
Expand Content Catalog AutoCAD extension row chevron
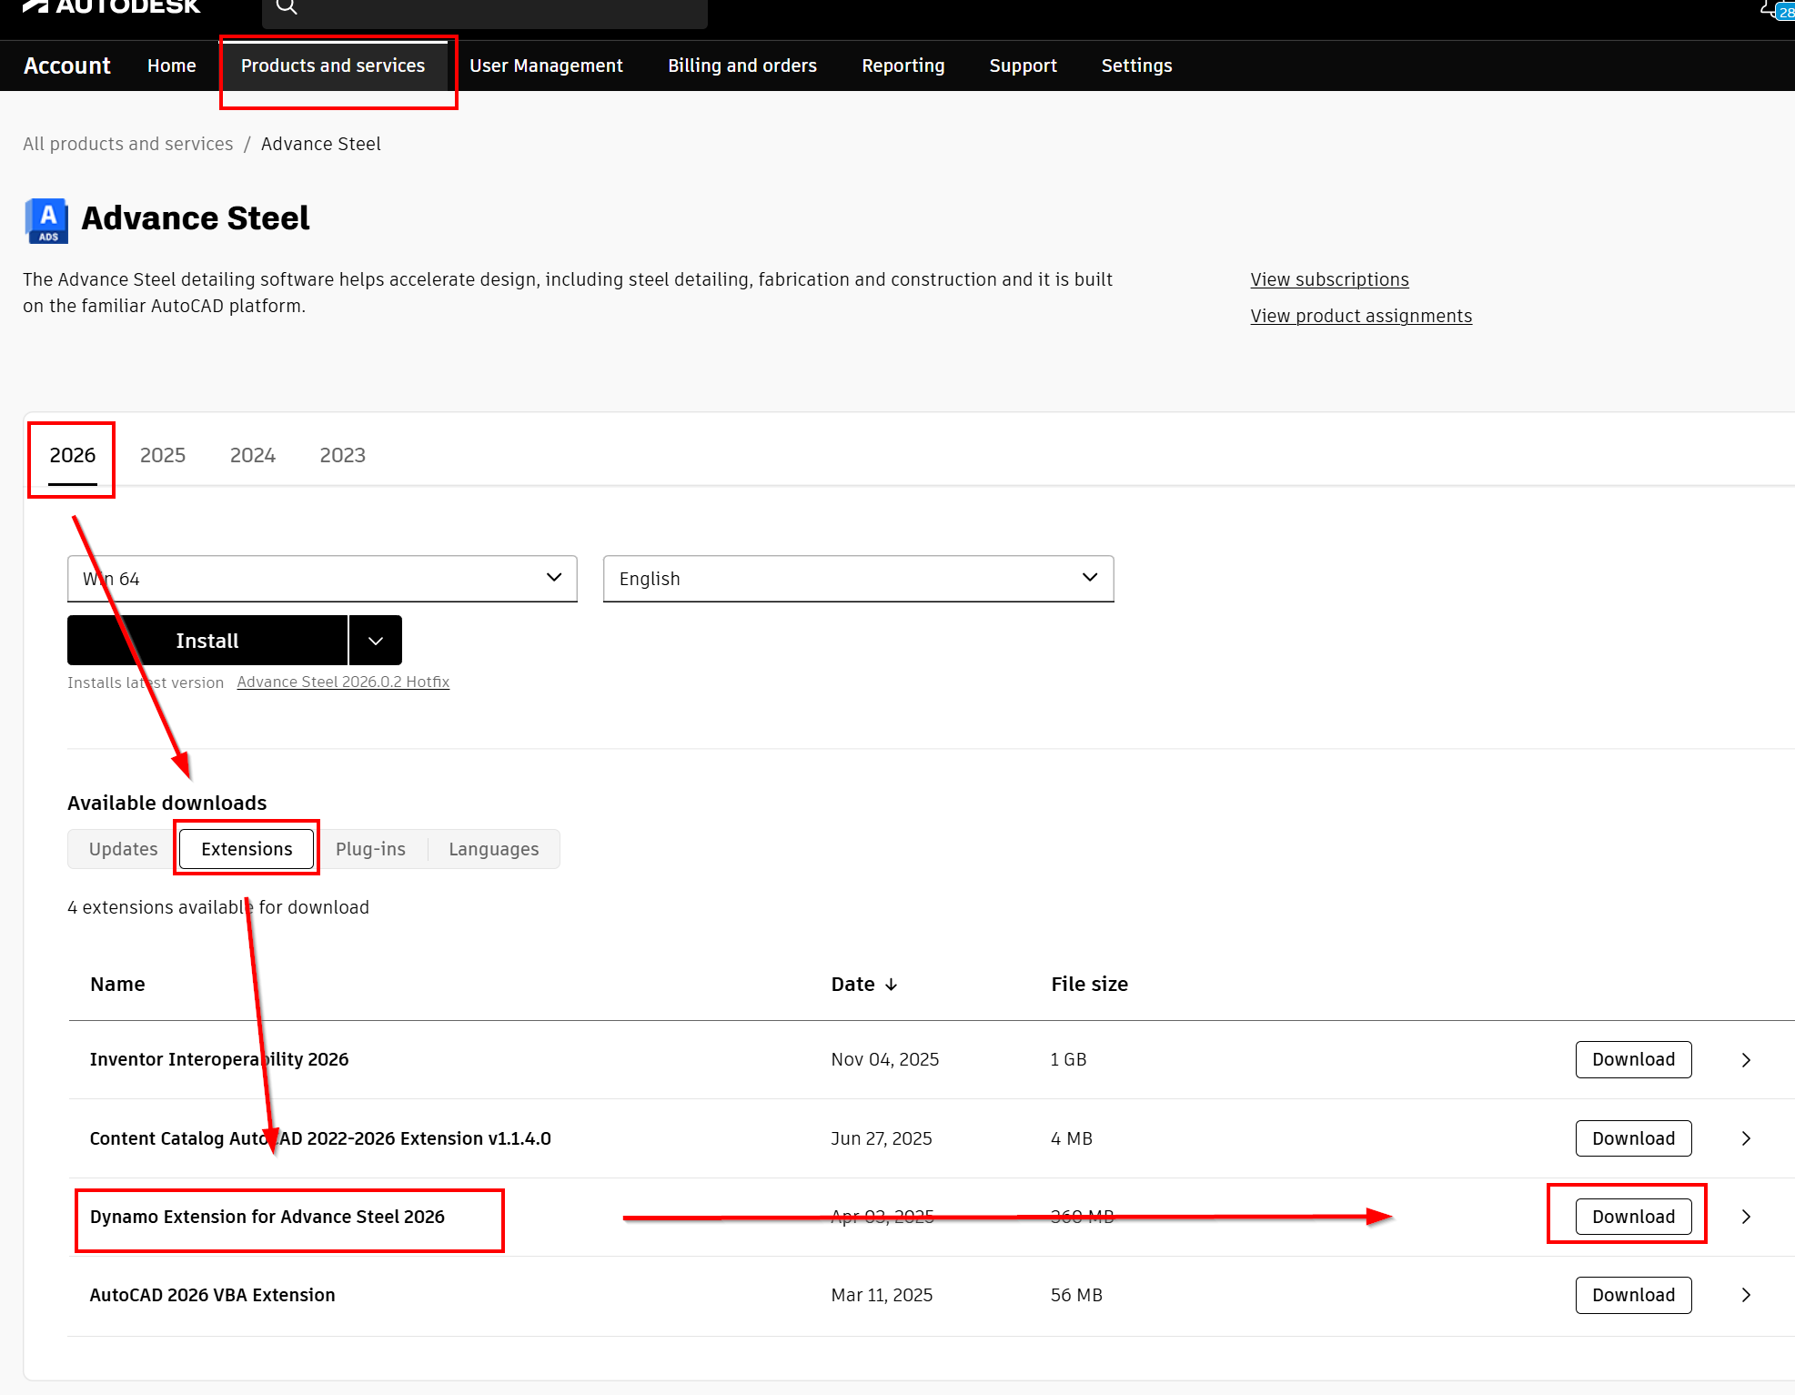pos(1746,1139)
